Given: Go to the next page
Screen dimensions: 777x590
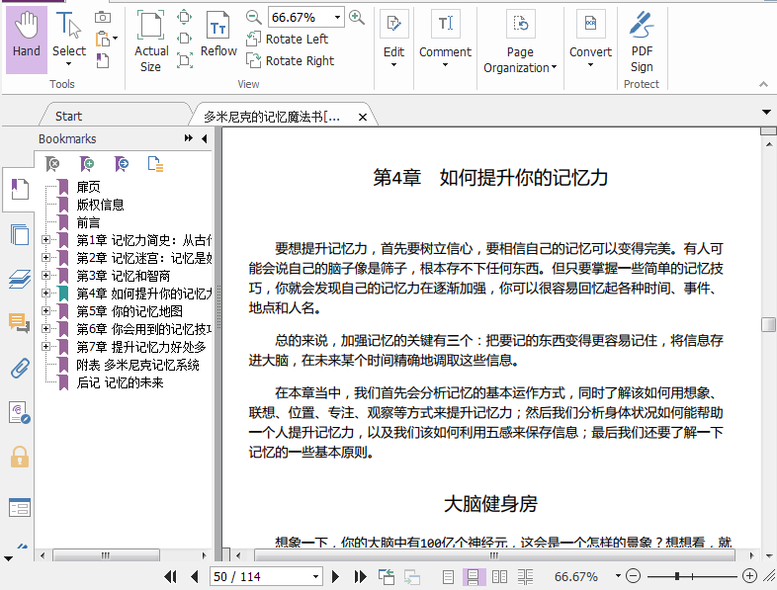Looking at the screenshot, I should pyautogui.click(x=336, y=576).
